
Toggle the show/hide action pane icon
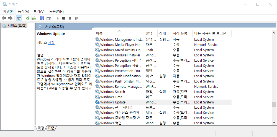[48, 18]
